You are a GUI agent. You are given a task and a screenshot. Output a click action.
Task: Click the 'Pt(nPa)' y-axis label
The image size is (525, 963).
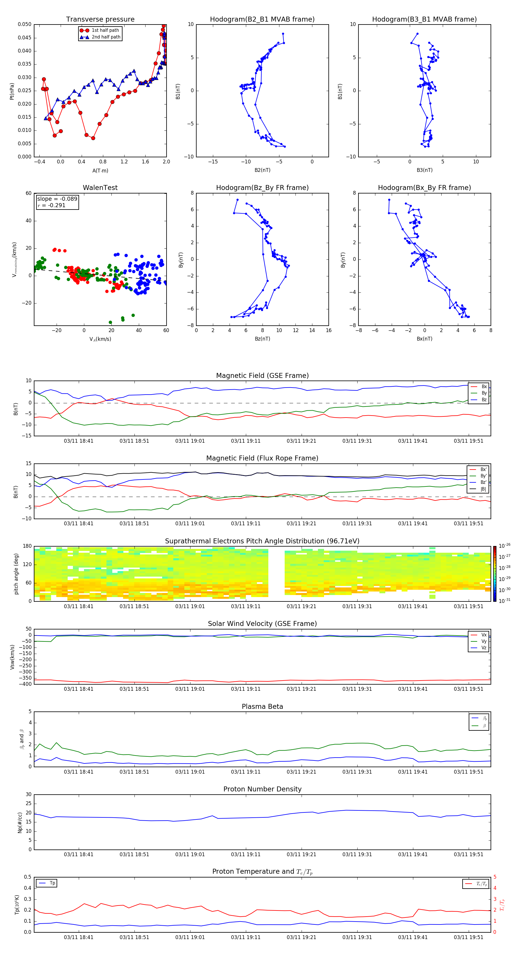coord(12,91)
